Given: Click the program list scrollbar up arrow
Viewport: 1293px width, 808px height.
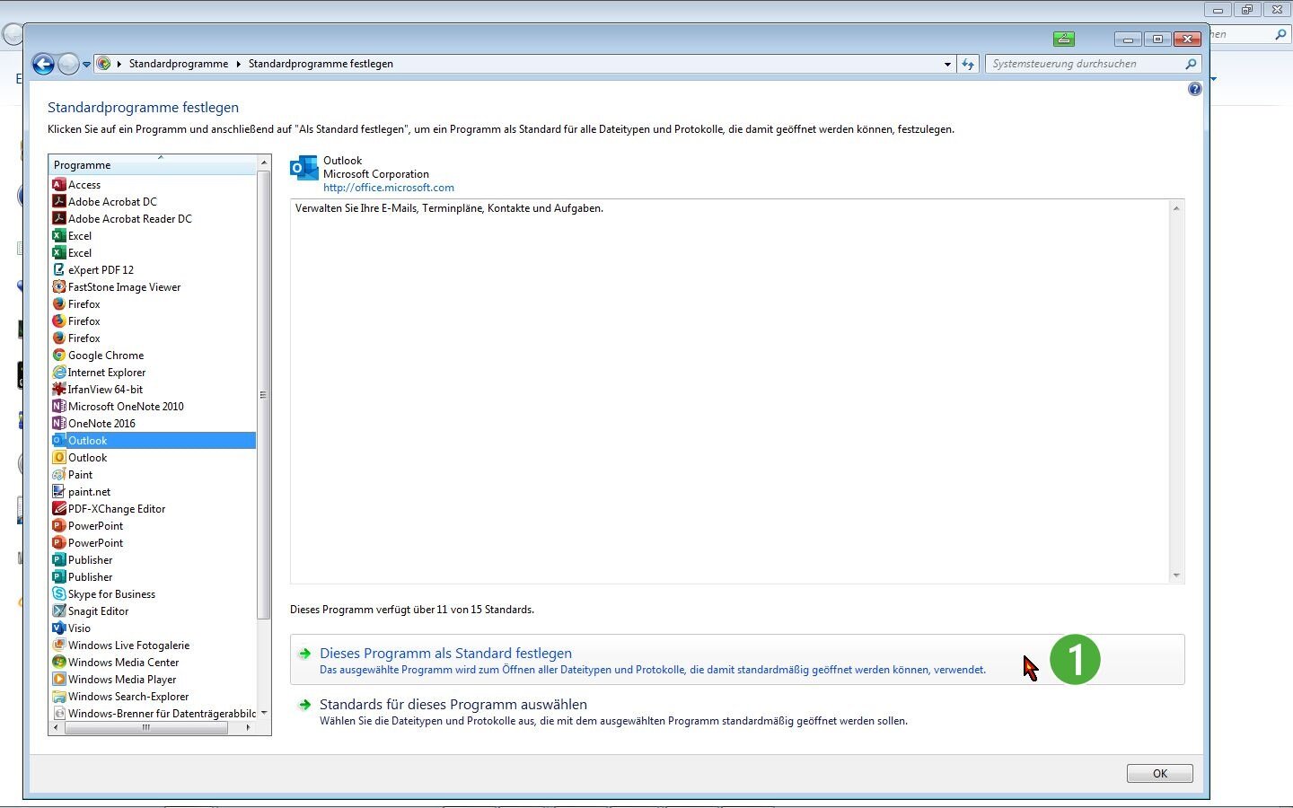Looking at the screenshot, I should [x=264, y=162].
